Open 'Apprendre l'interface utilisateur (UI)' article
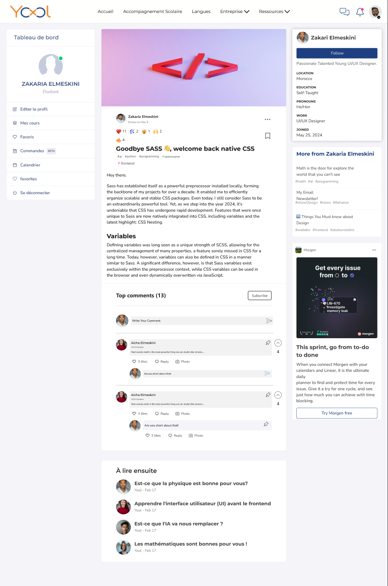The image size is (388, 586). coord(203,504)
